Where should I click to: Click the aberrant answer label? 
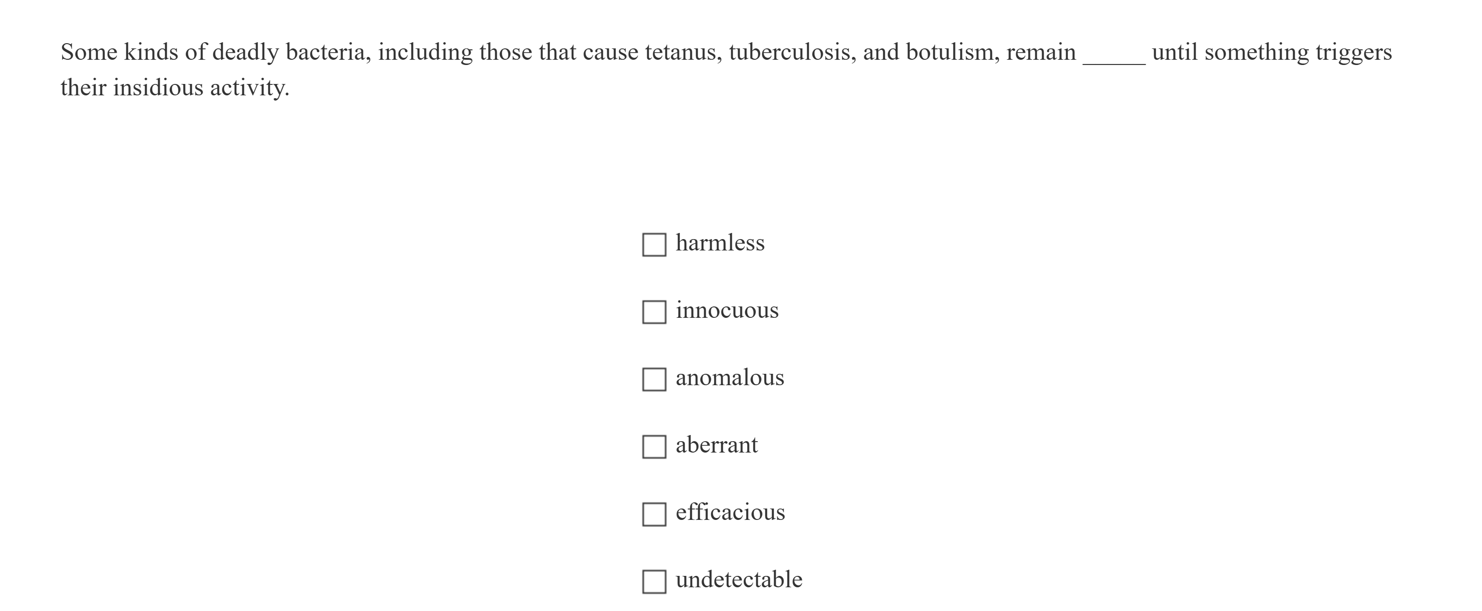[x=716, y=444]
